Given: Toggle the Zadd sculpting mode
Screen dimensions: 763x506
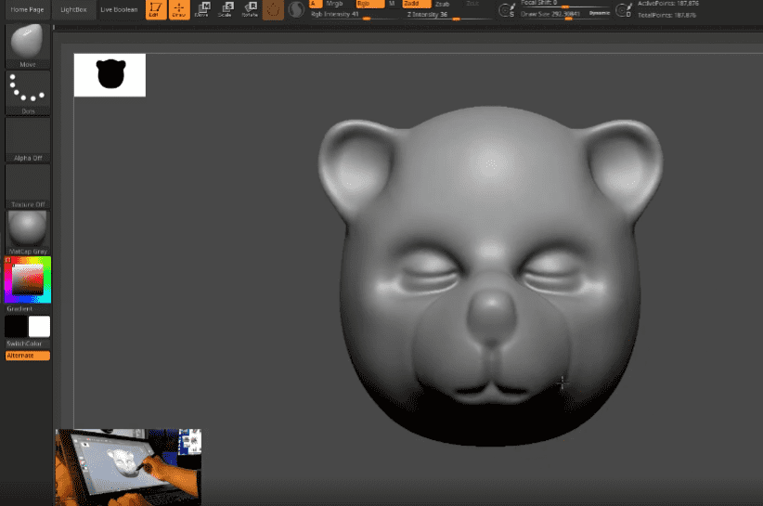Looking at the screenshot, I should point(415,4).
